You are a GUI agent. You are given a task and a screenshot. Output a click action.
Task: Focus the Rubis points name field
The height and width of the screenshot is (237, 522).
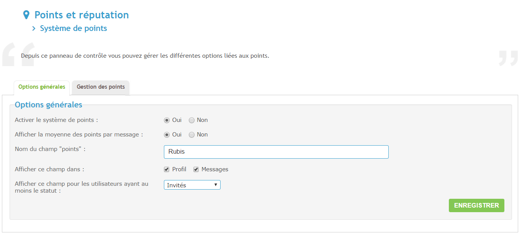276,152
